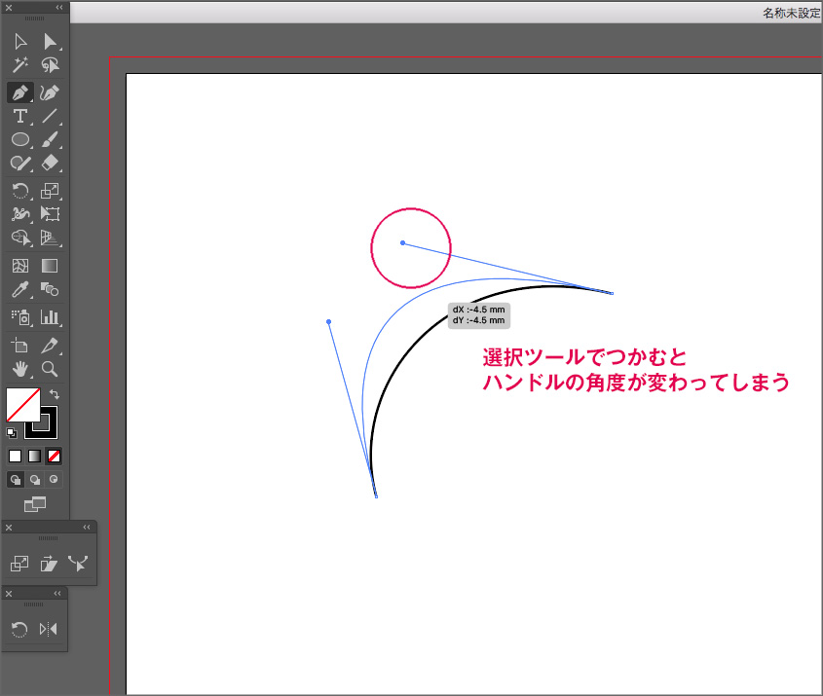Select the Curvature tool

[50, 92]
